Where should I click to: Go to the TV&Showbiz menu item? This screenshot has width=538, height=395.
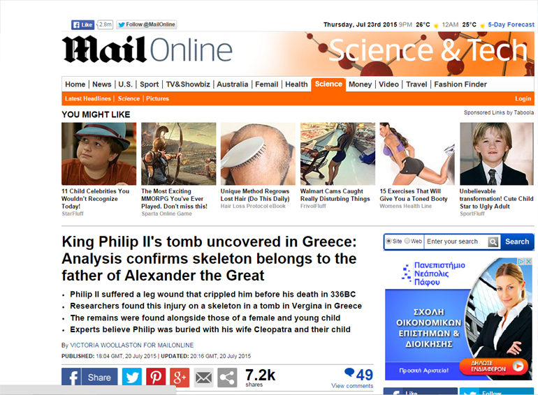pos(188,84)
